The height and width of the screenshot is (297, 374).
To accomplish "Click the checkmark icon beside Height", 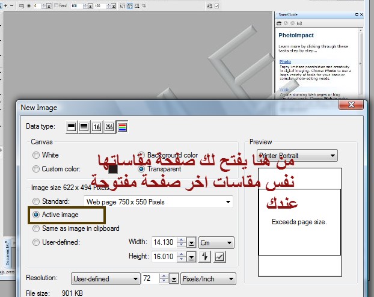I will [219, 257].
